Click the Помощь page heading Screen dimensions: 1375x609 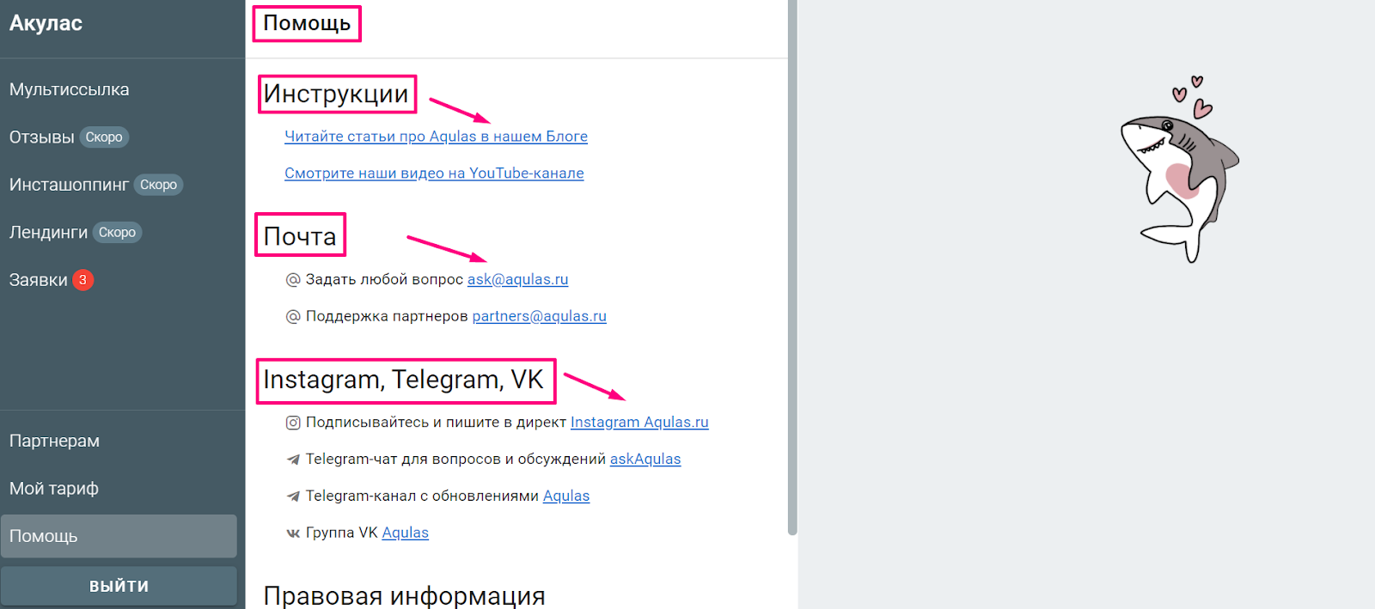pos(307,23)
